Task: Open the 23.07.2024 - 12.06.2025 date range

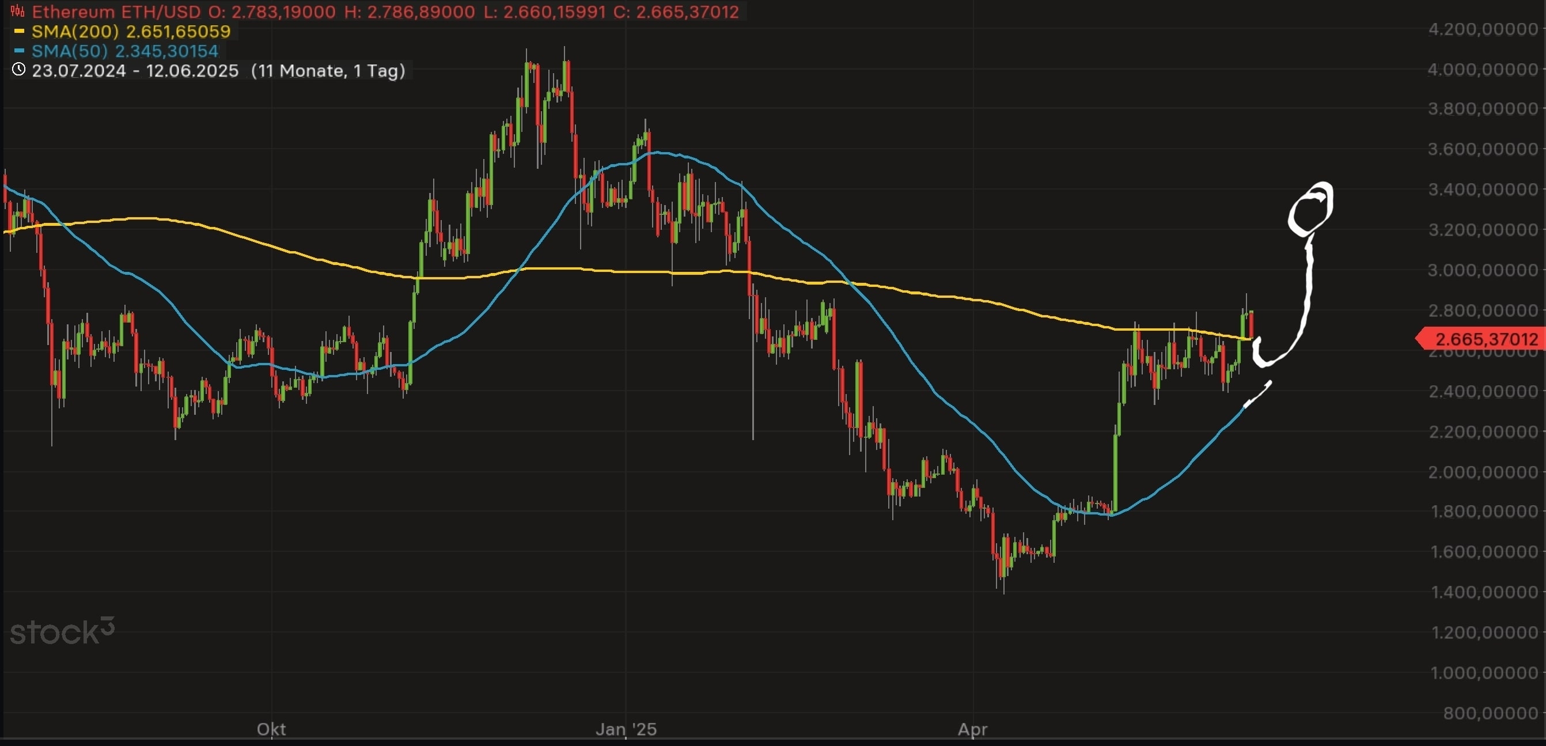Action: 135,71
